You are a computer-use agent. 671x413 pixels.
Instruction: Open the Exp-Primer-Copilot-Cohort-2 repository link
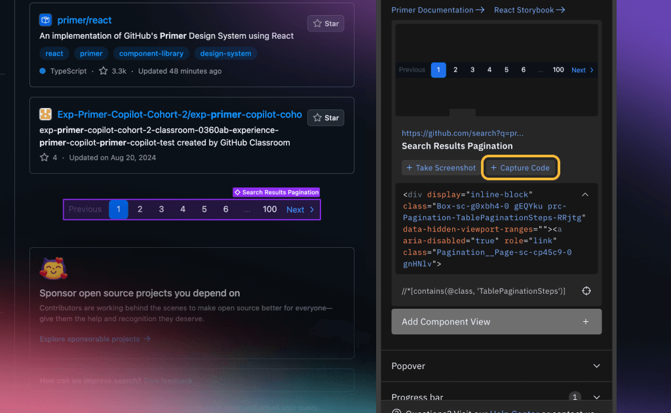180,114
